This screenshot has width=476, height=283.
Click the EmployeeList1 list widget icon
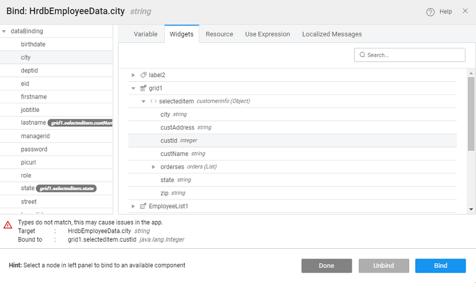tap(143, 206)
